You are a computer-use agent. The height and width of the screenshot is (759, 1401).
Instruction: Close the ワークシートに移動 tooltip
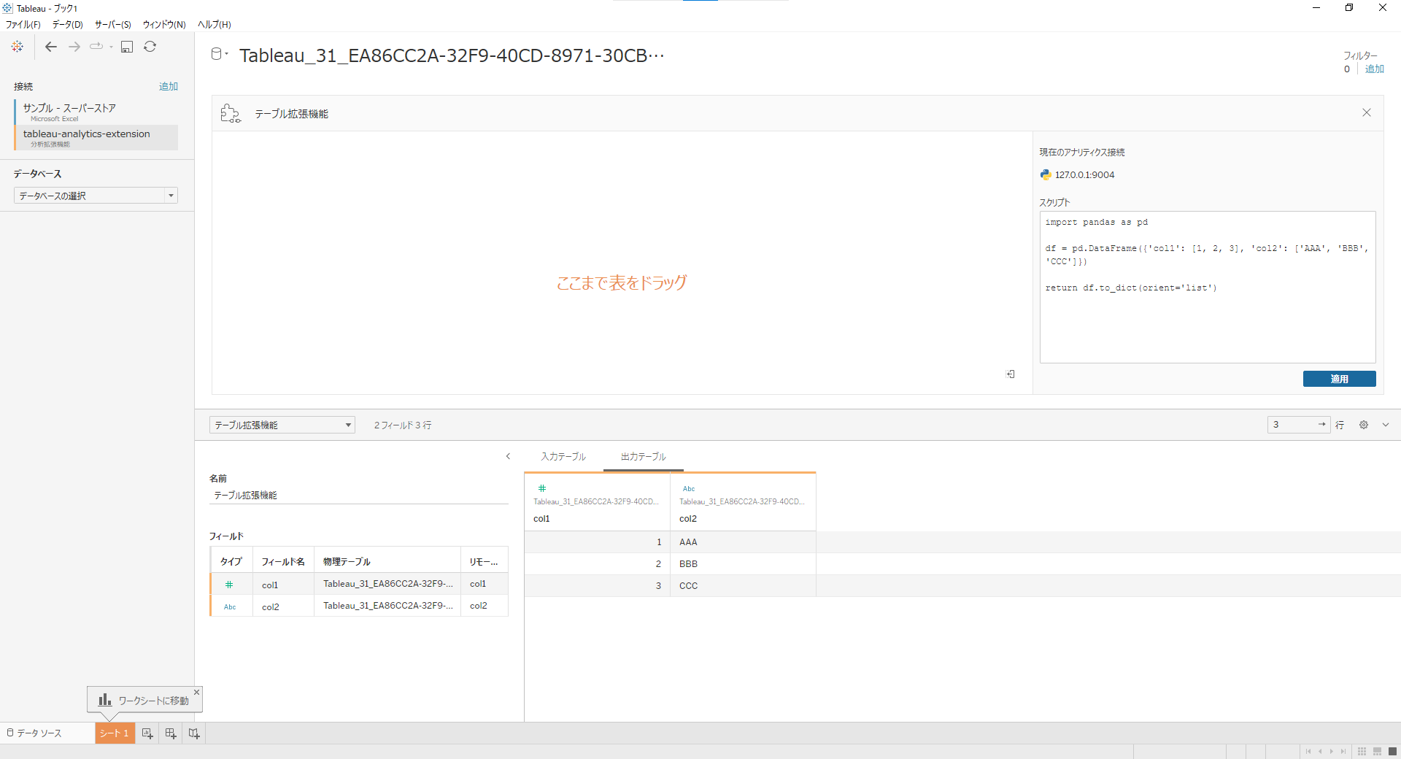[196, 692]
